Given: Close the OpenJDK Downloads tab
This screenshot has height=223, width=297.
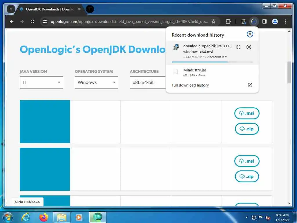Looking at the screenshot, I should [79, 9].
